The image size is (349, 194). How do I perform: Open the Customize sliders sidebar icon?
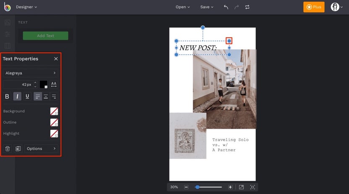click(x=8, y=34)
